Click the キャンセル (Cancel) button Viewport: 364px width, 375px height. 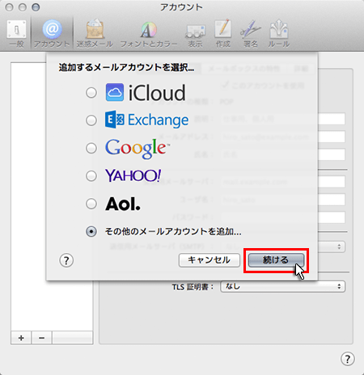point(210,260)
